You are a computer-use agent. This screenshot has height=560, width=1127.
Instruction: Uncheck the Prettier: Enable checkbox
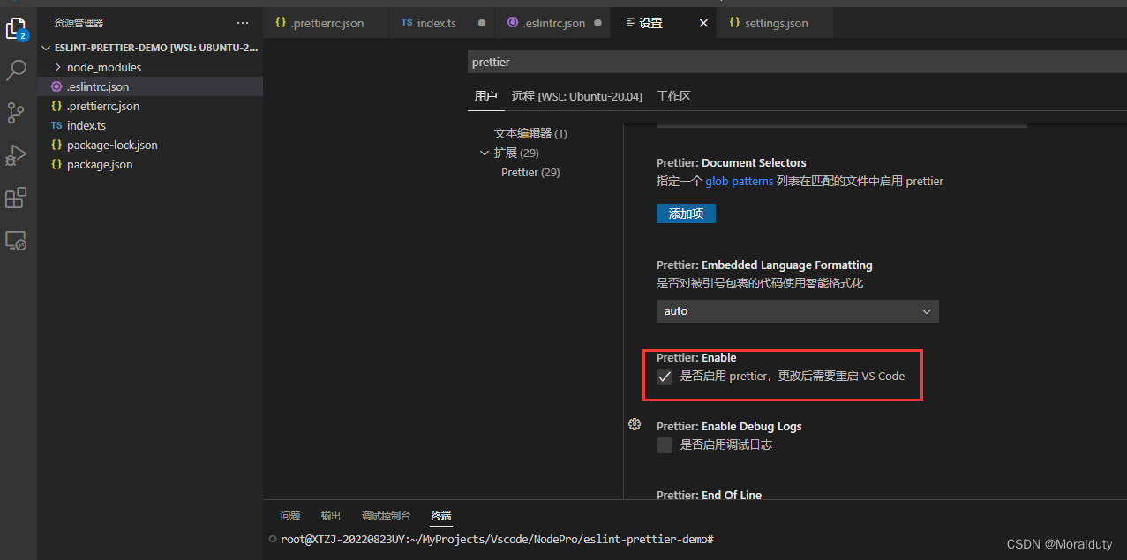click(665, 377)
